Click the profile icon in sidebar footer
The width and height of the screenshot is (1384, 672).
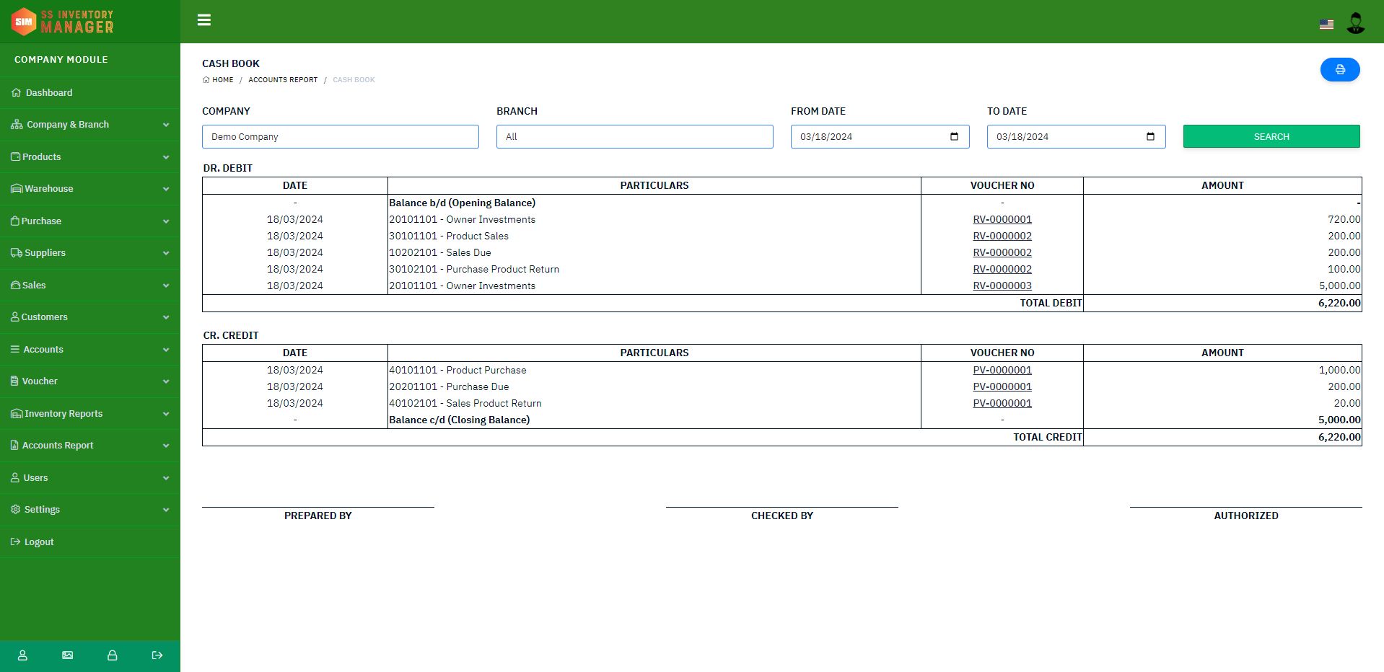[x=22, y=655]
